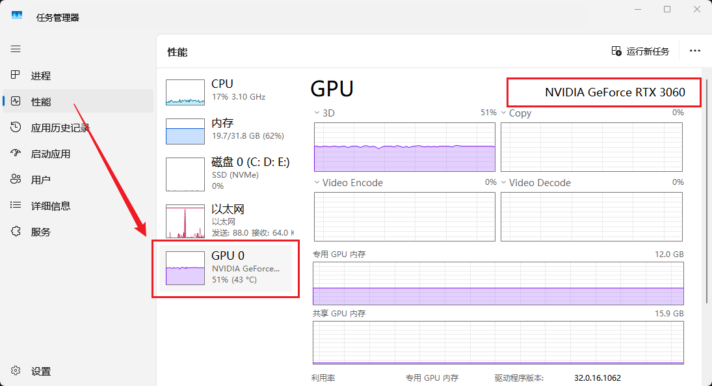Click the Video Decode usage graph
Screen dimensions: 712x386
592,216
